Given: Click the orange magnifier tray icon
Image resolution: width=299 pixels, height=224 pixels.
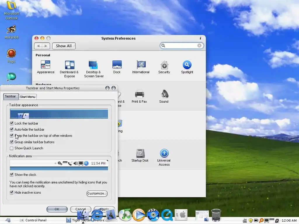Looking at the screenshot, I should 261,220.
